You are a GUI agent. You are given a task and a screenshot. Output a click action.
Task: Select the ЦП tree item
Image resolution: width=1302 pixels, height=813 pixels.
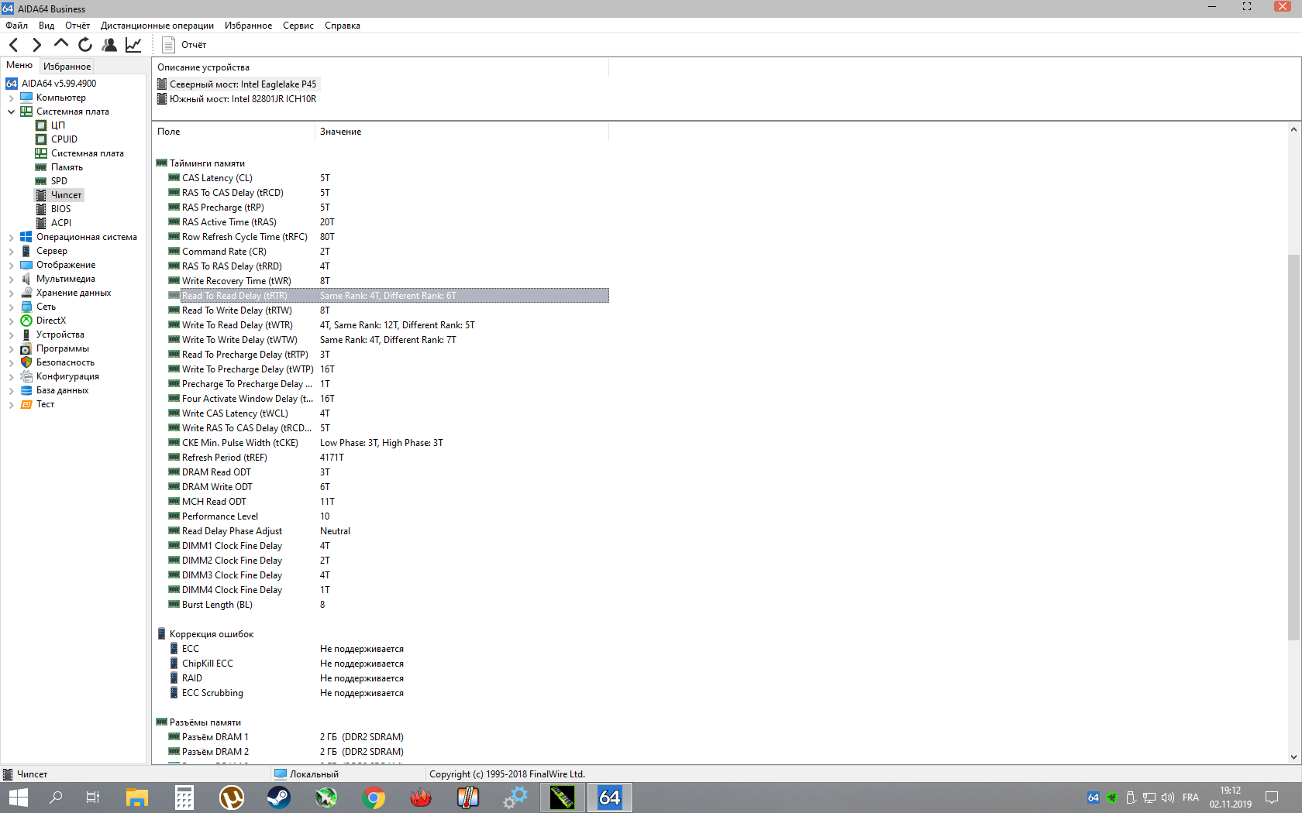click(58, 125)
